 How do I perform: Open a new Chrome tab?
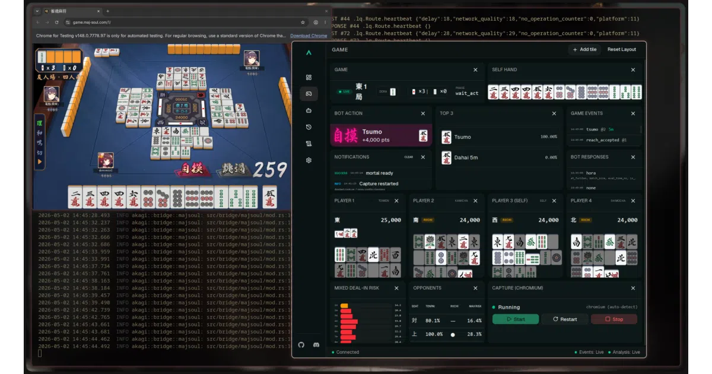coord(107,11)
